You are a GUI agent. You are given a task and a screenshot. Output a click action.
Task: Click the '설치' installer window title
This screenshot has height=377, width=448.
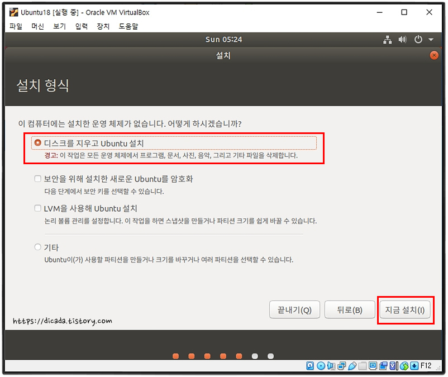223,55
